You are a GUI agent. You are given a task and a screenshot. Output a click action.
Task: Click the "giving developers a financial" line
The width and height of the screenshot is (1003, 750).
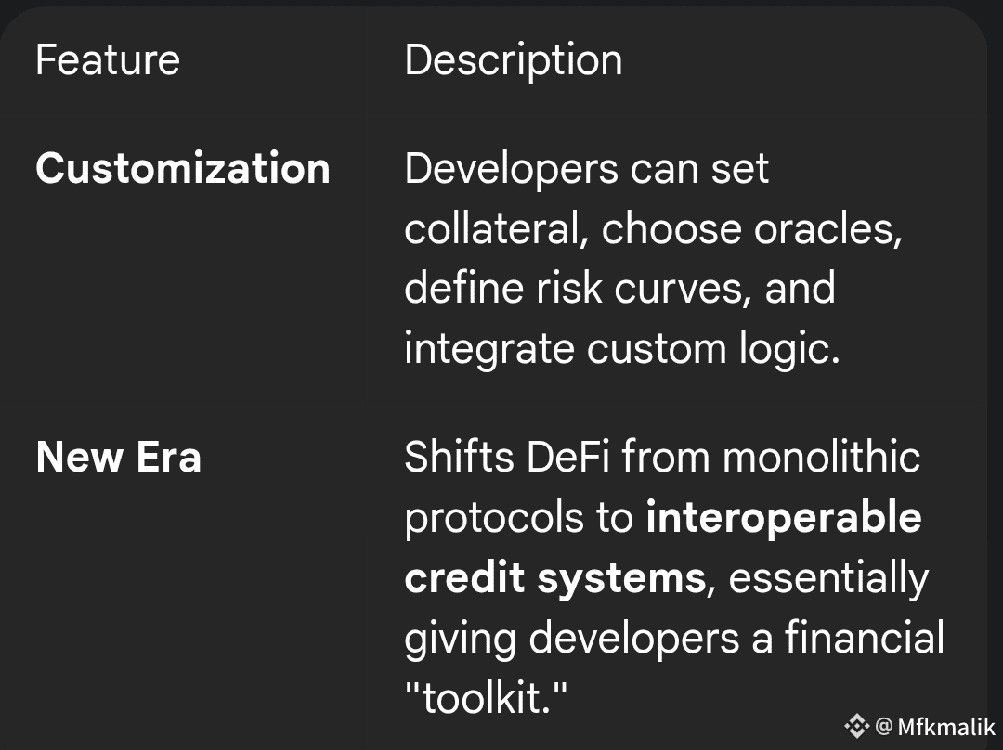pyautogui.click(x=673, y=639)
